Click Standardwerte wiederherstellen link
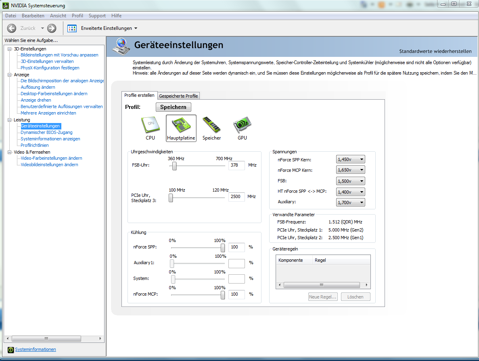Viewport: 479px width, 361px height. 435,51
